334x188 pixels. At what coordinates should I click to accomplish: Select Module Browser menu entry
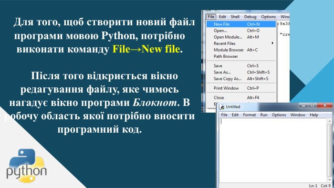pyautogui.click(x=241, y=50)
